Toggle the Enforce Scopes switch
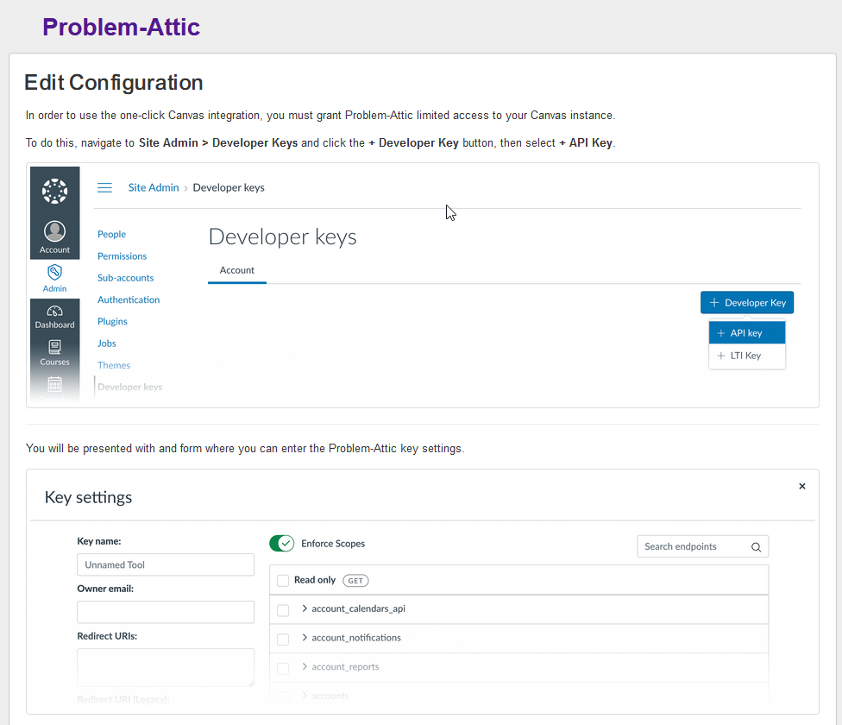The image size is (842, 725). (282, 544)
